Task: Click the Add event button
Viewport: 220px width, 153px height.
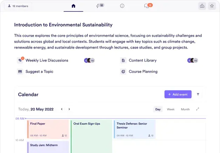Action: pos(178,94)
